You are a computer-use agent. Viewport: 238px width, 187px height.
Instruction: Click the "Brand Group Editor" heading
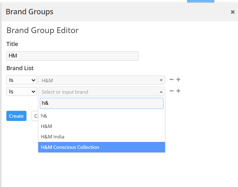click(x=42, y=30)
